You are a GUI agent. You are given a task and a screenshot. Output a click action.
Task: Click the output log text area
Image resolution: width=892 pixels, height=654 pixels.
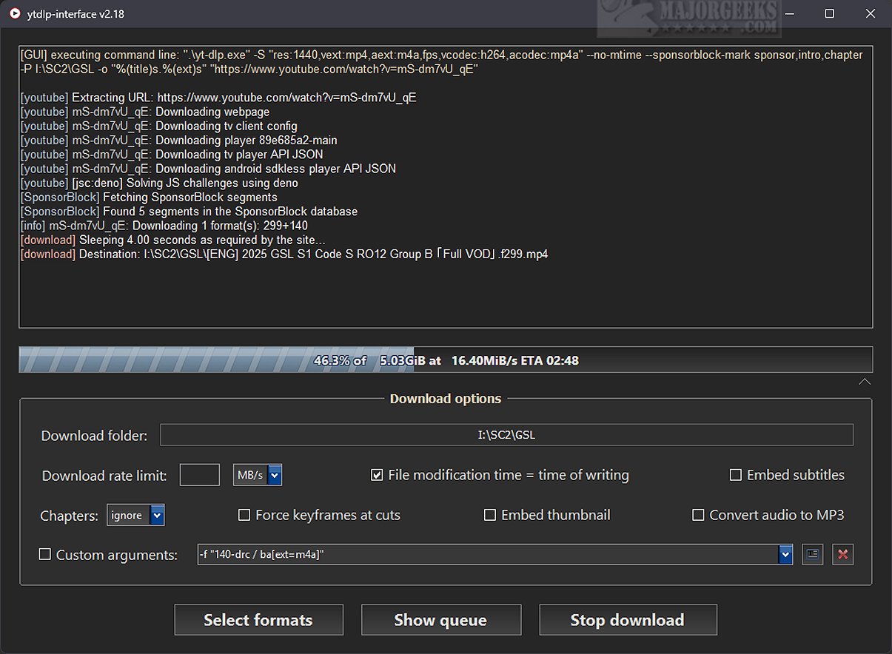(446, 186)
